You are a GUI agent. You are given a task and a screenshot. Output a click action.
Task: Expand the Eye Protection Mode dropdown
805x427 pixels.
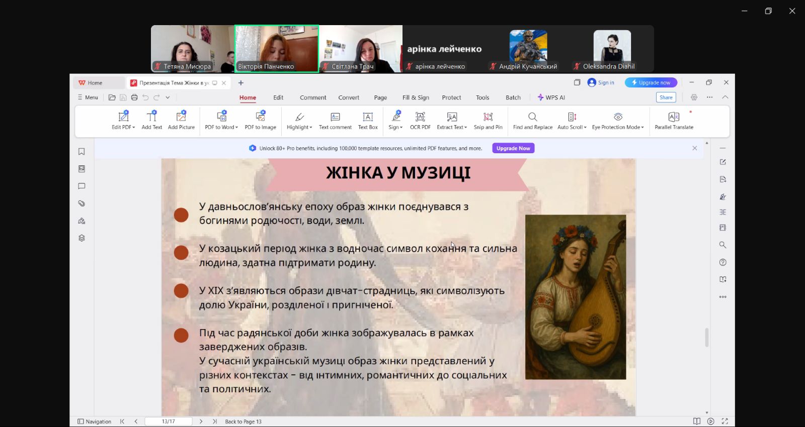click(x=642, y=128)
